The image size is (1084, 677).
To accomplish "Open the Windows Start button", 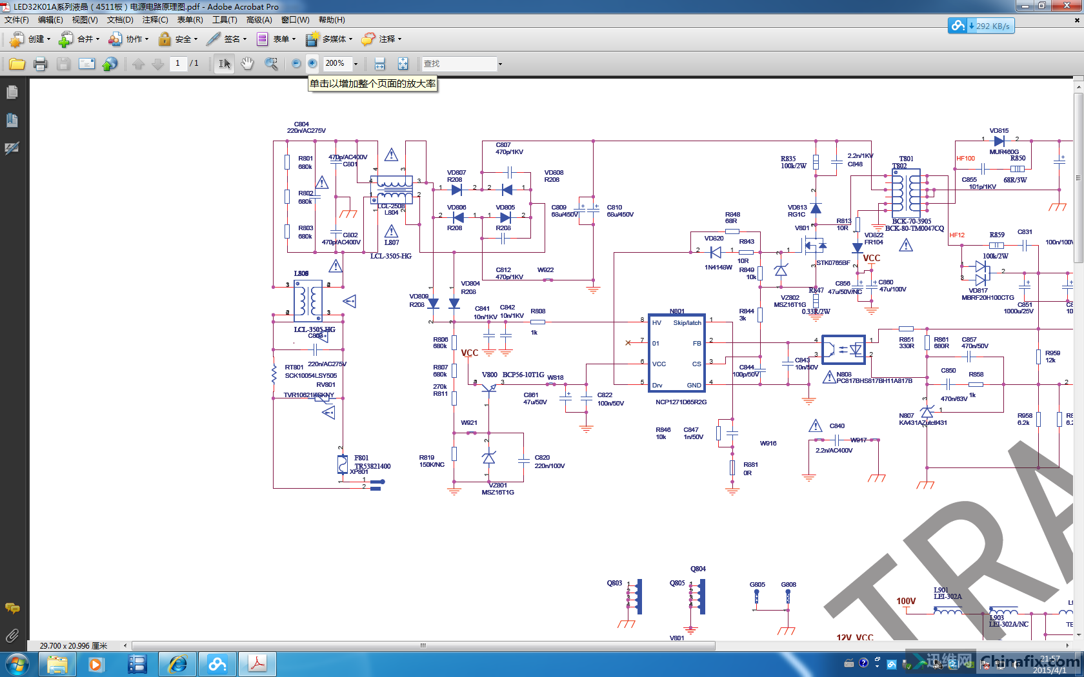I will [x=16, y=664].
